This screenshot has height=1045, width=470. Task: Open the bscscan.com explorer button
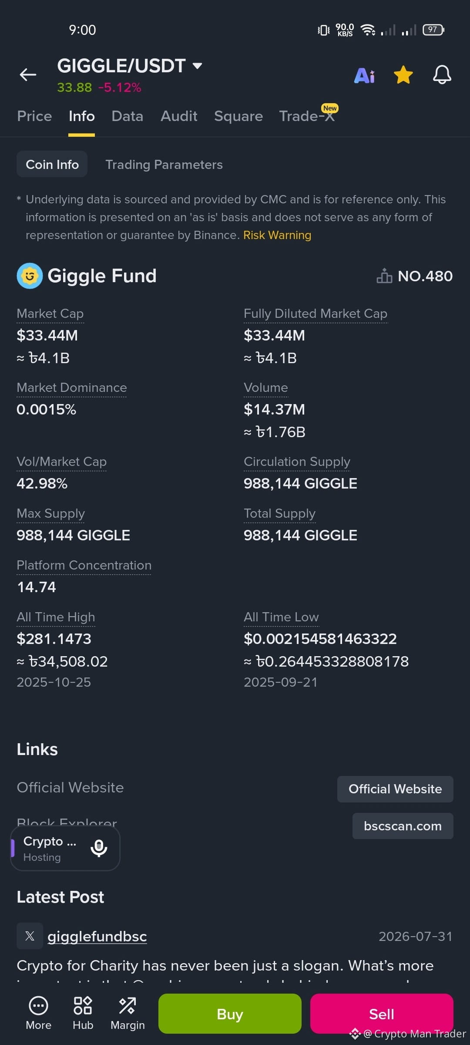(x=403, y=826)
